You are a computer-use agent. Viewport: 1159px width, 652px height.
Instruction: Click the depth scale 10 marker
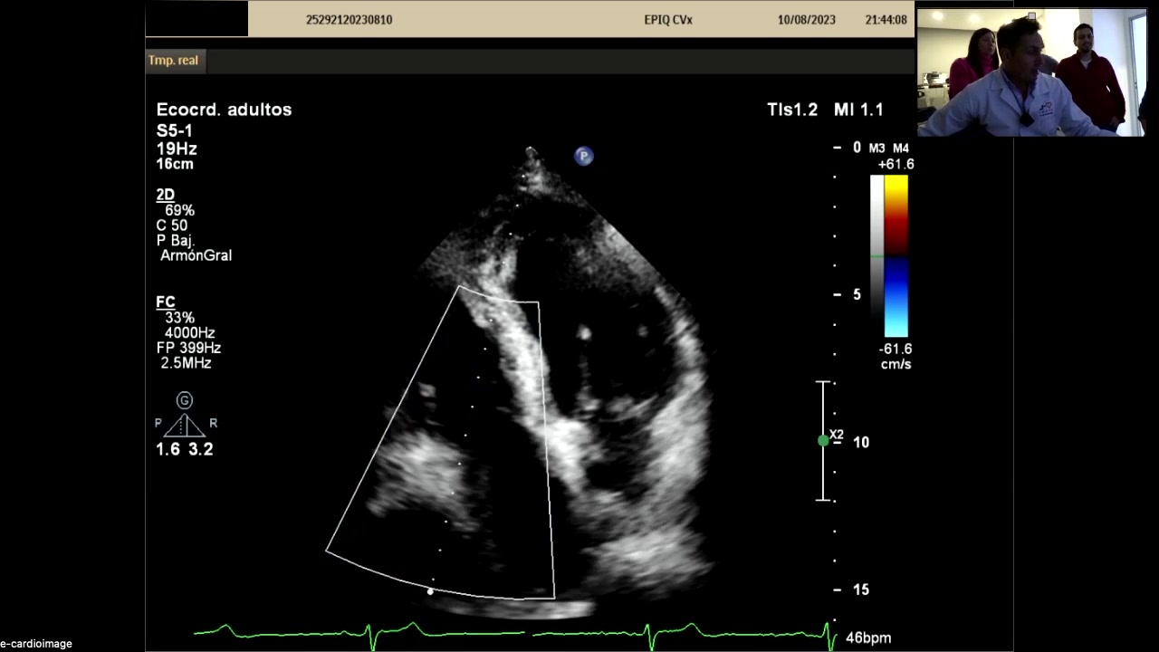(861, 443)
